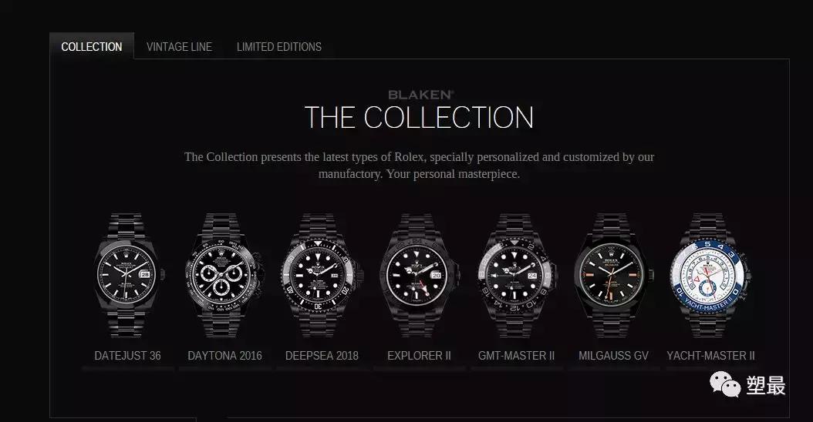This screenshot has width=813, height=422.
Task: Open the Limited Editions tab
Action: pos(279,47)
